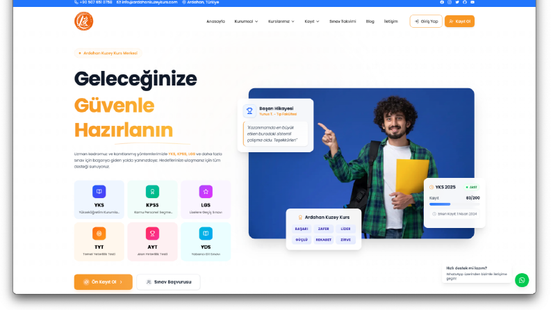Expand the Kayıt dropdown menu

[312, 22]
